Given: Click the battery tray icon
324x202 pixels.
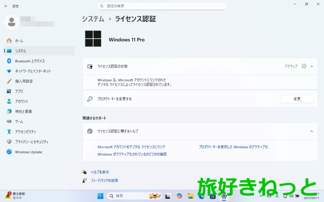Looking at the screenshot, I should pos(297,196).
